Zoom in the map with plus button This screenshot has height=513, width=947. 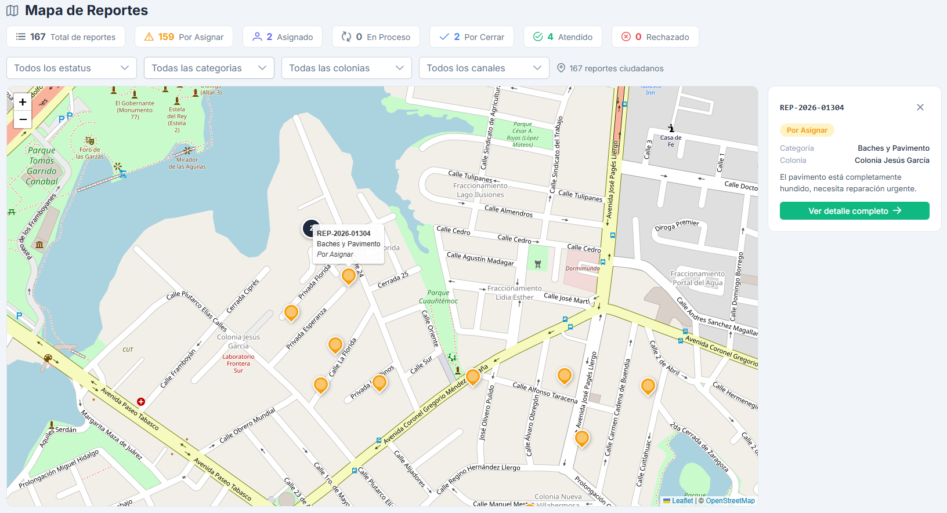(x=23, y=102)
